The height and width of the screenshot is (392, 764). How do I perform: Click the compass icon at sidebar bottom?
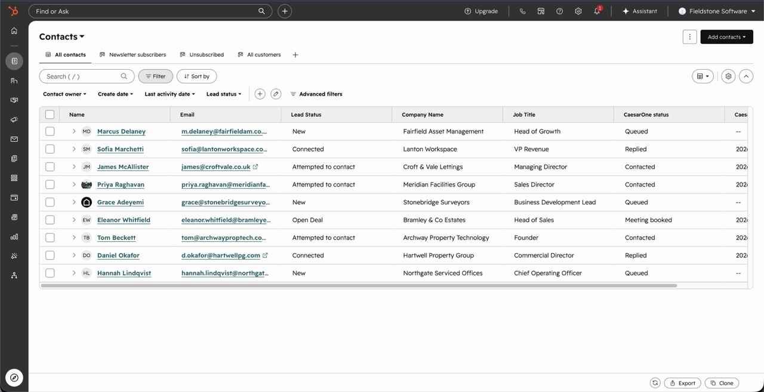click(x=14, y=378)
